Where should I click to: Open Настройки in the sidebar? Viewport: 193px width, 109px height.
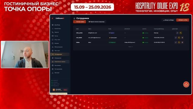coord(60,65)
